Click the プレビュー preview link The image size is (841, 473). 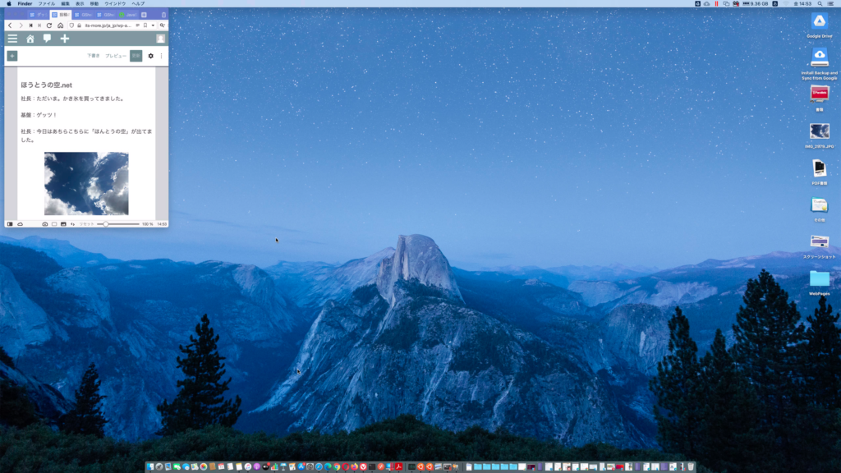116,56
